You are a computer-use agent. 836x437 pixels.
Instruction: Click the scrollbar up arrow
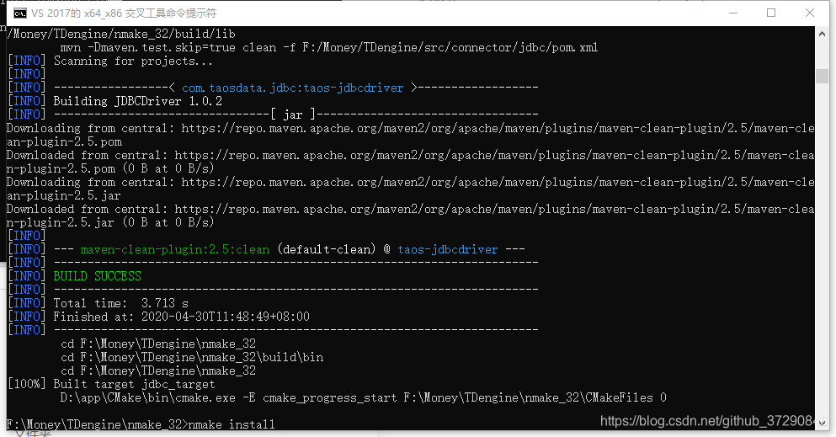(x=822, y=34)
